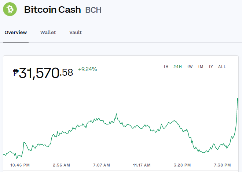Switch to the Vault tab
242x172 pixels.
[x=76, y=33]
